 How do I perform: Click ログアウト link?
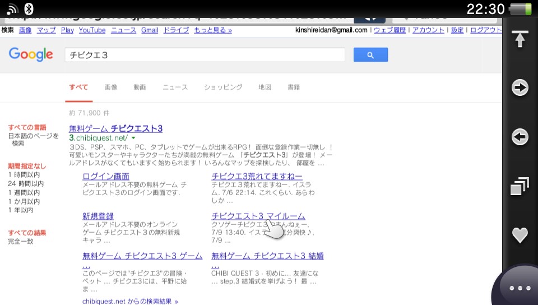486,30
